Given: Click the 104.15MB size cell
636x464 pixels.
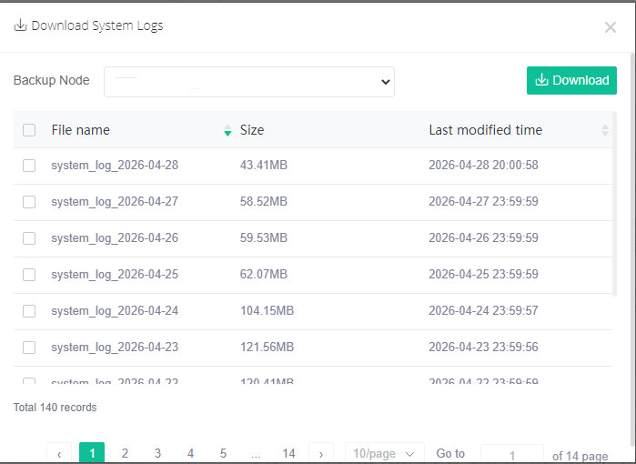Looking at the screenshot, I should 267,310.
